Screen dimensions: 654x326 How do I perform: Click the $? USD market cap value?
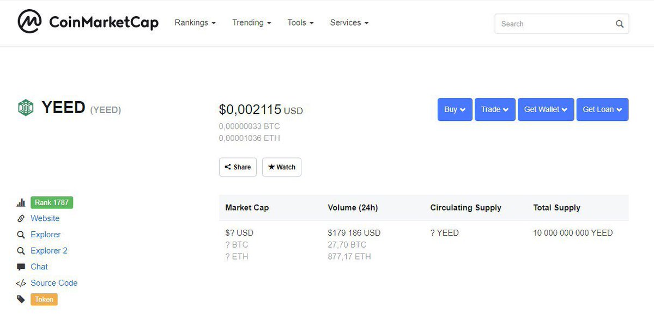click(x=239, y=233)
